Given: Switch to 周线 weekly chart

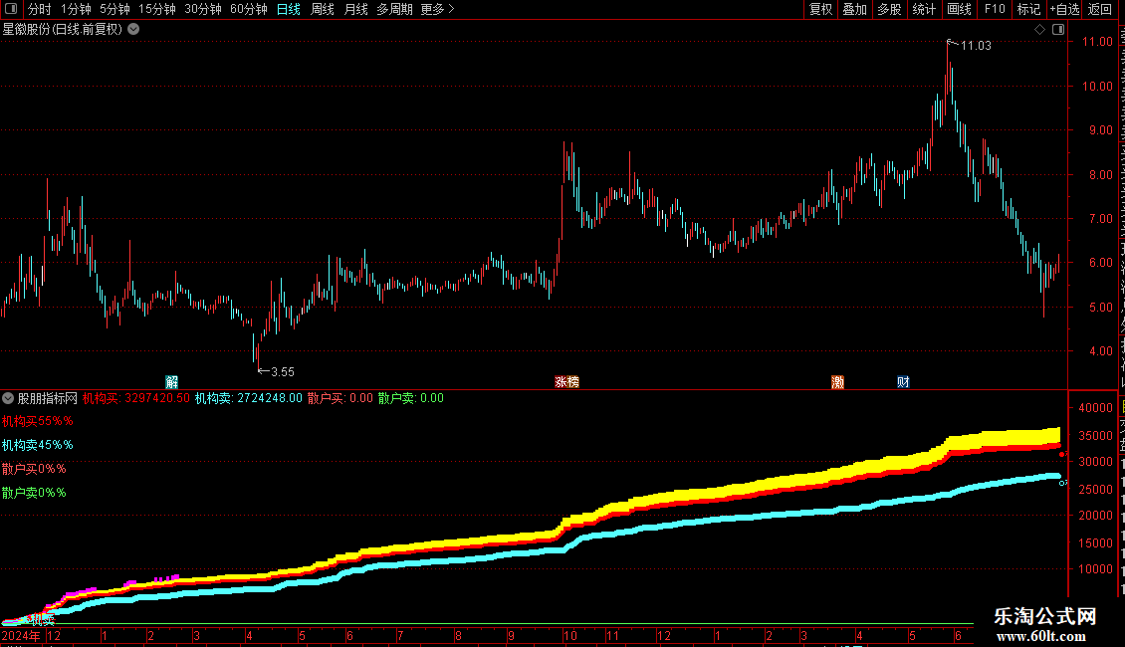Looking at the screenshot, I should point(323,9).
